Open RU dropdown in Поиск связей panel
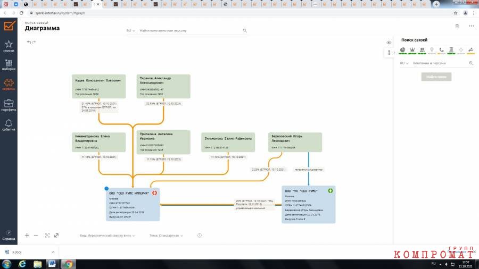Image resolution: width=479 pixels, height=269 pixels. [x=404, y=63]
